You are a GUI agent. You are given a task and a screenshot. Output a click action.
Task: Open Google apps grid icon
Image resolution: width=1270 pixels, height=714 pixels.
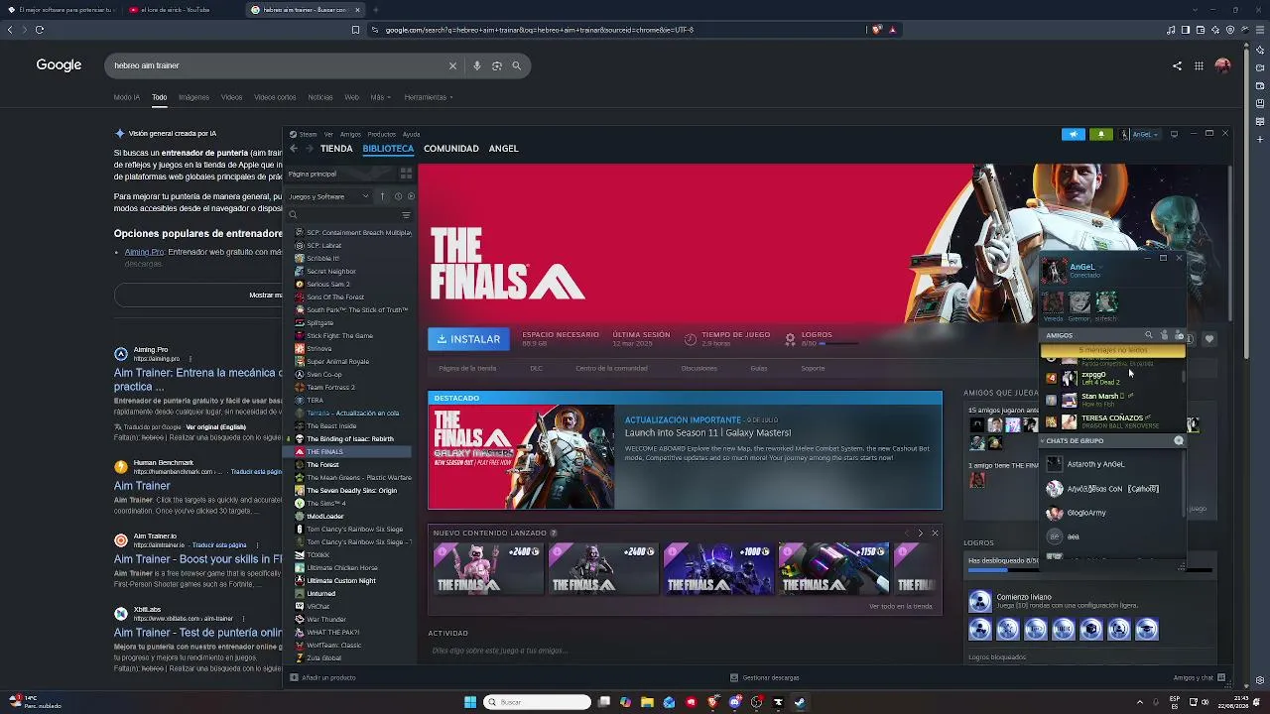[1199, 65]
